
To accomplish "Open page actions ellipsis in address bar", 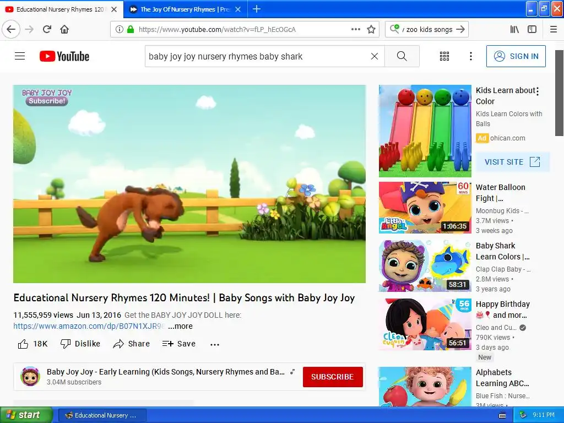I will 355,29.
